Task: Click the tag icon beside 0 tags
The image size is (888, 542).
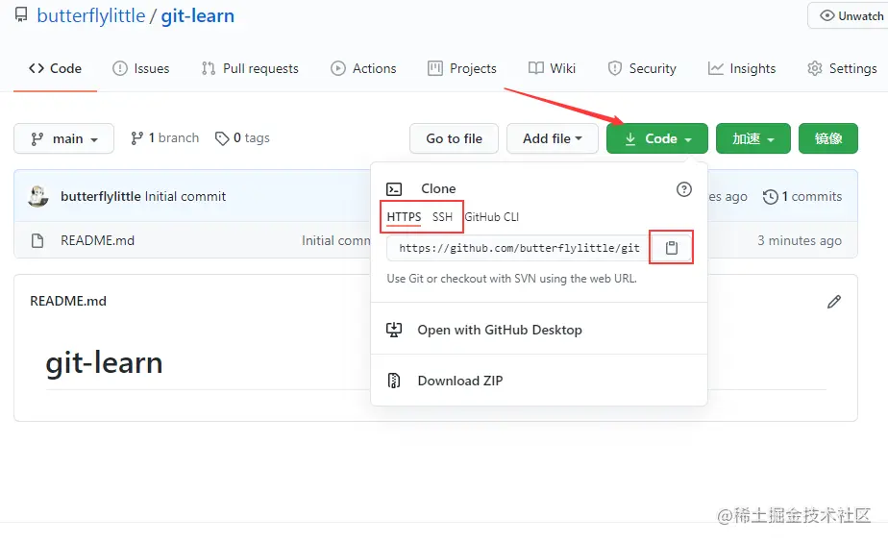Action: point(222,138)
